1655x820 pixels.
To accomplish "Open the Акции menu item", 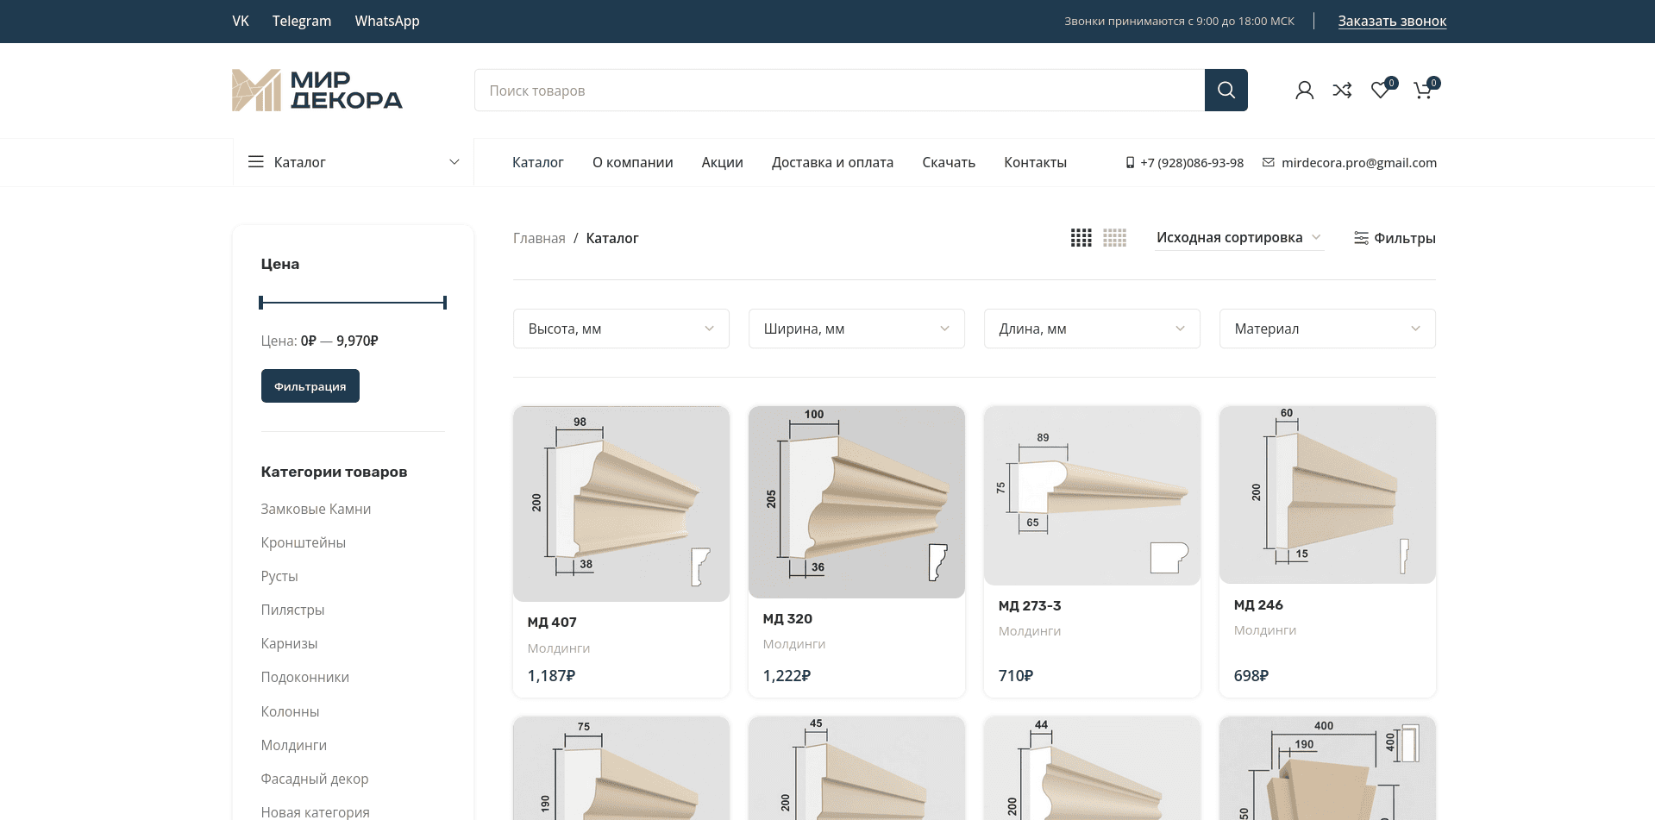I will pyautogui.click(x=722, y=162).
